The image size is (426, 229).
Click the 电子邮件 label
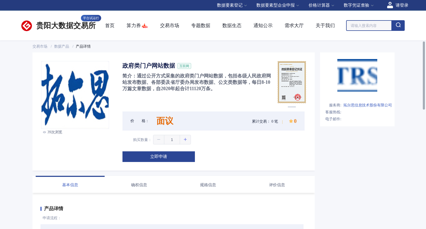click(x=333, y=119)
